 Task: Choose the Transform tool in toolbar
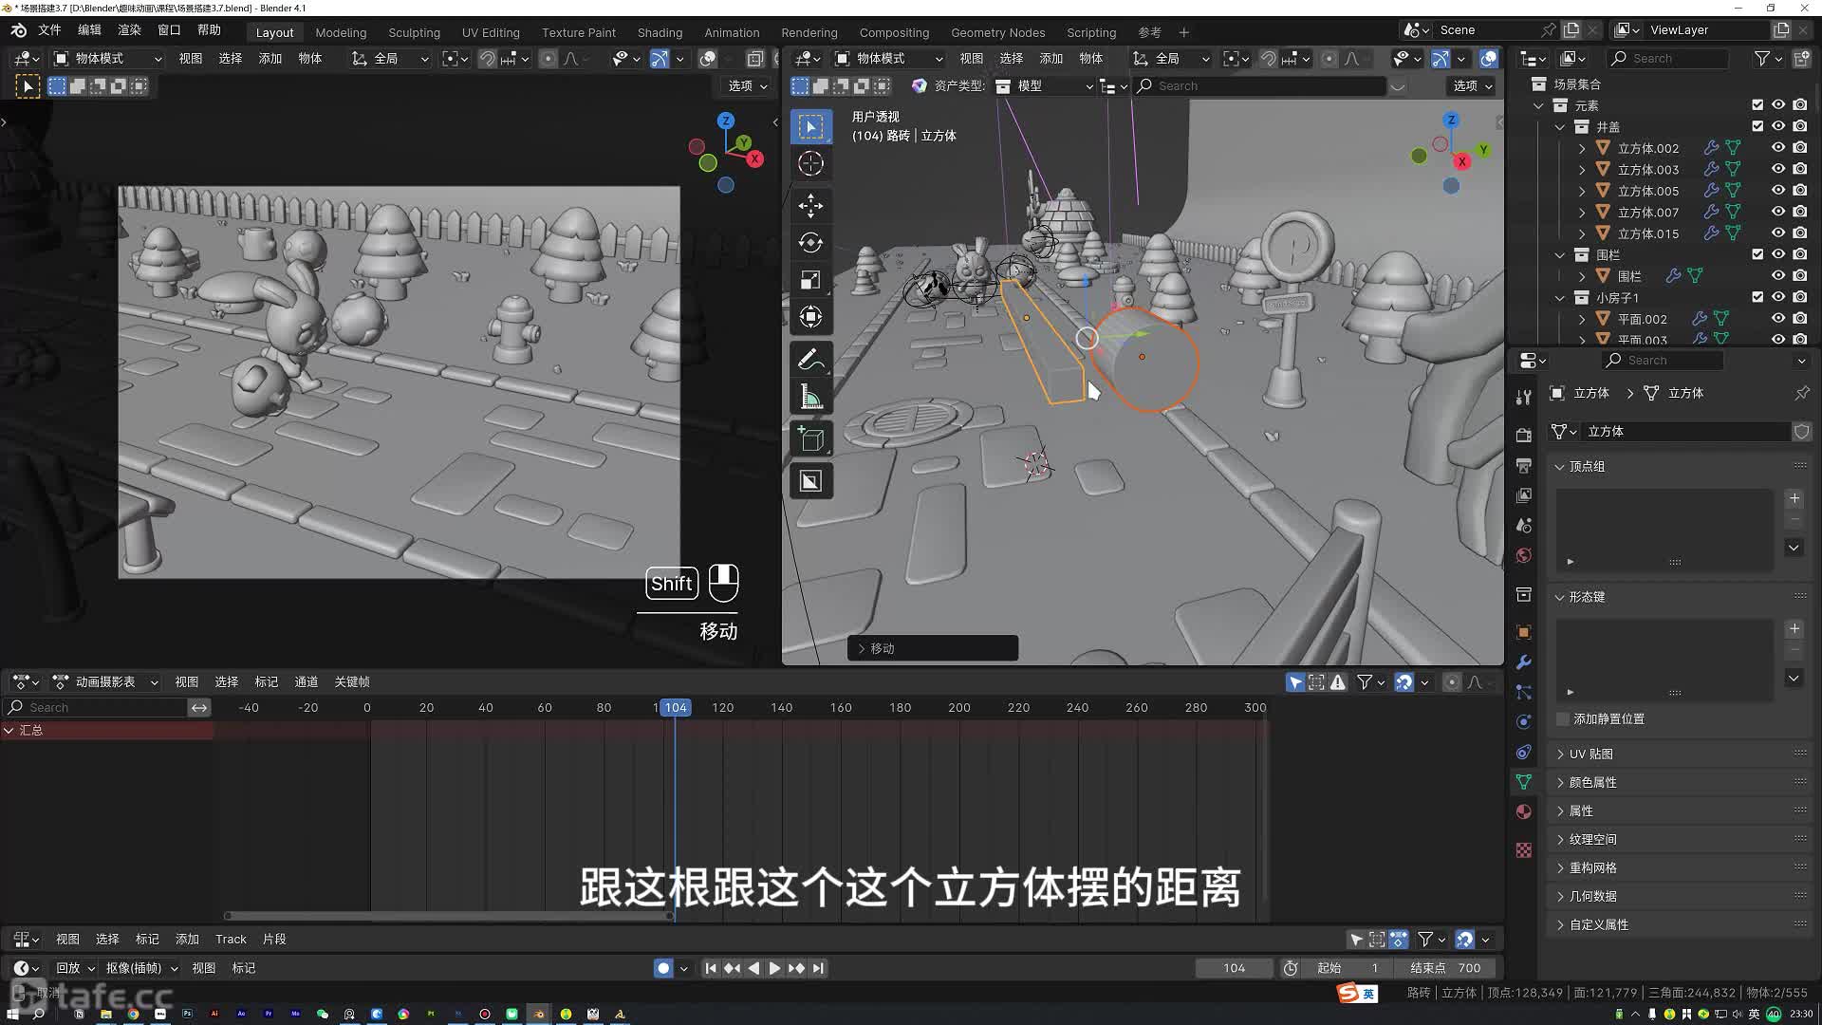point(810,317)
